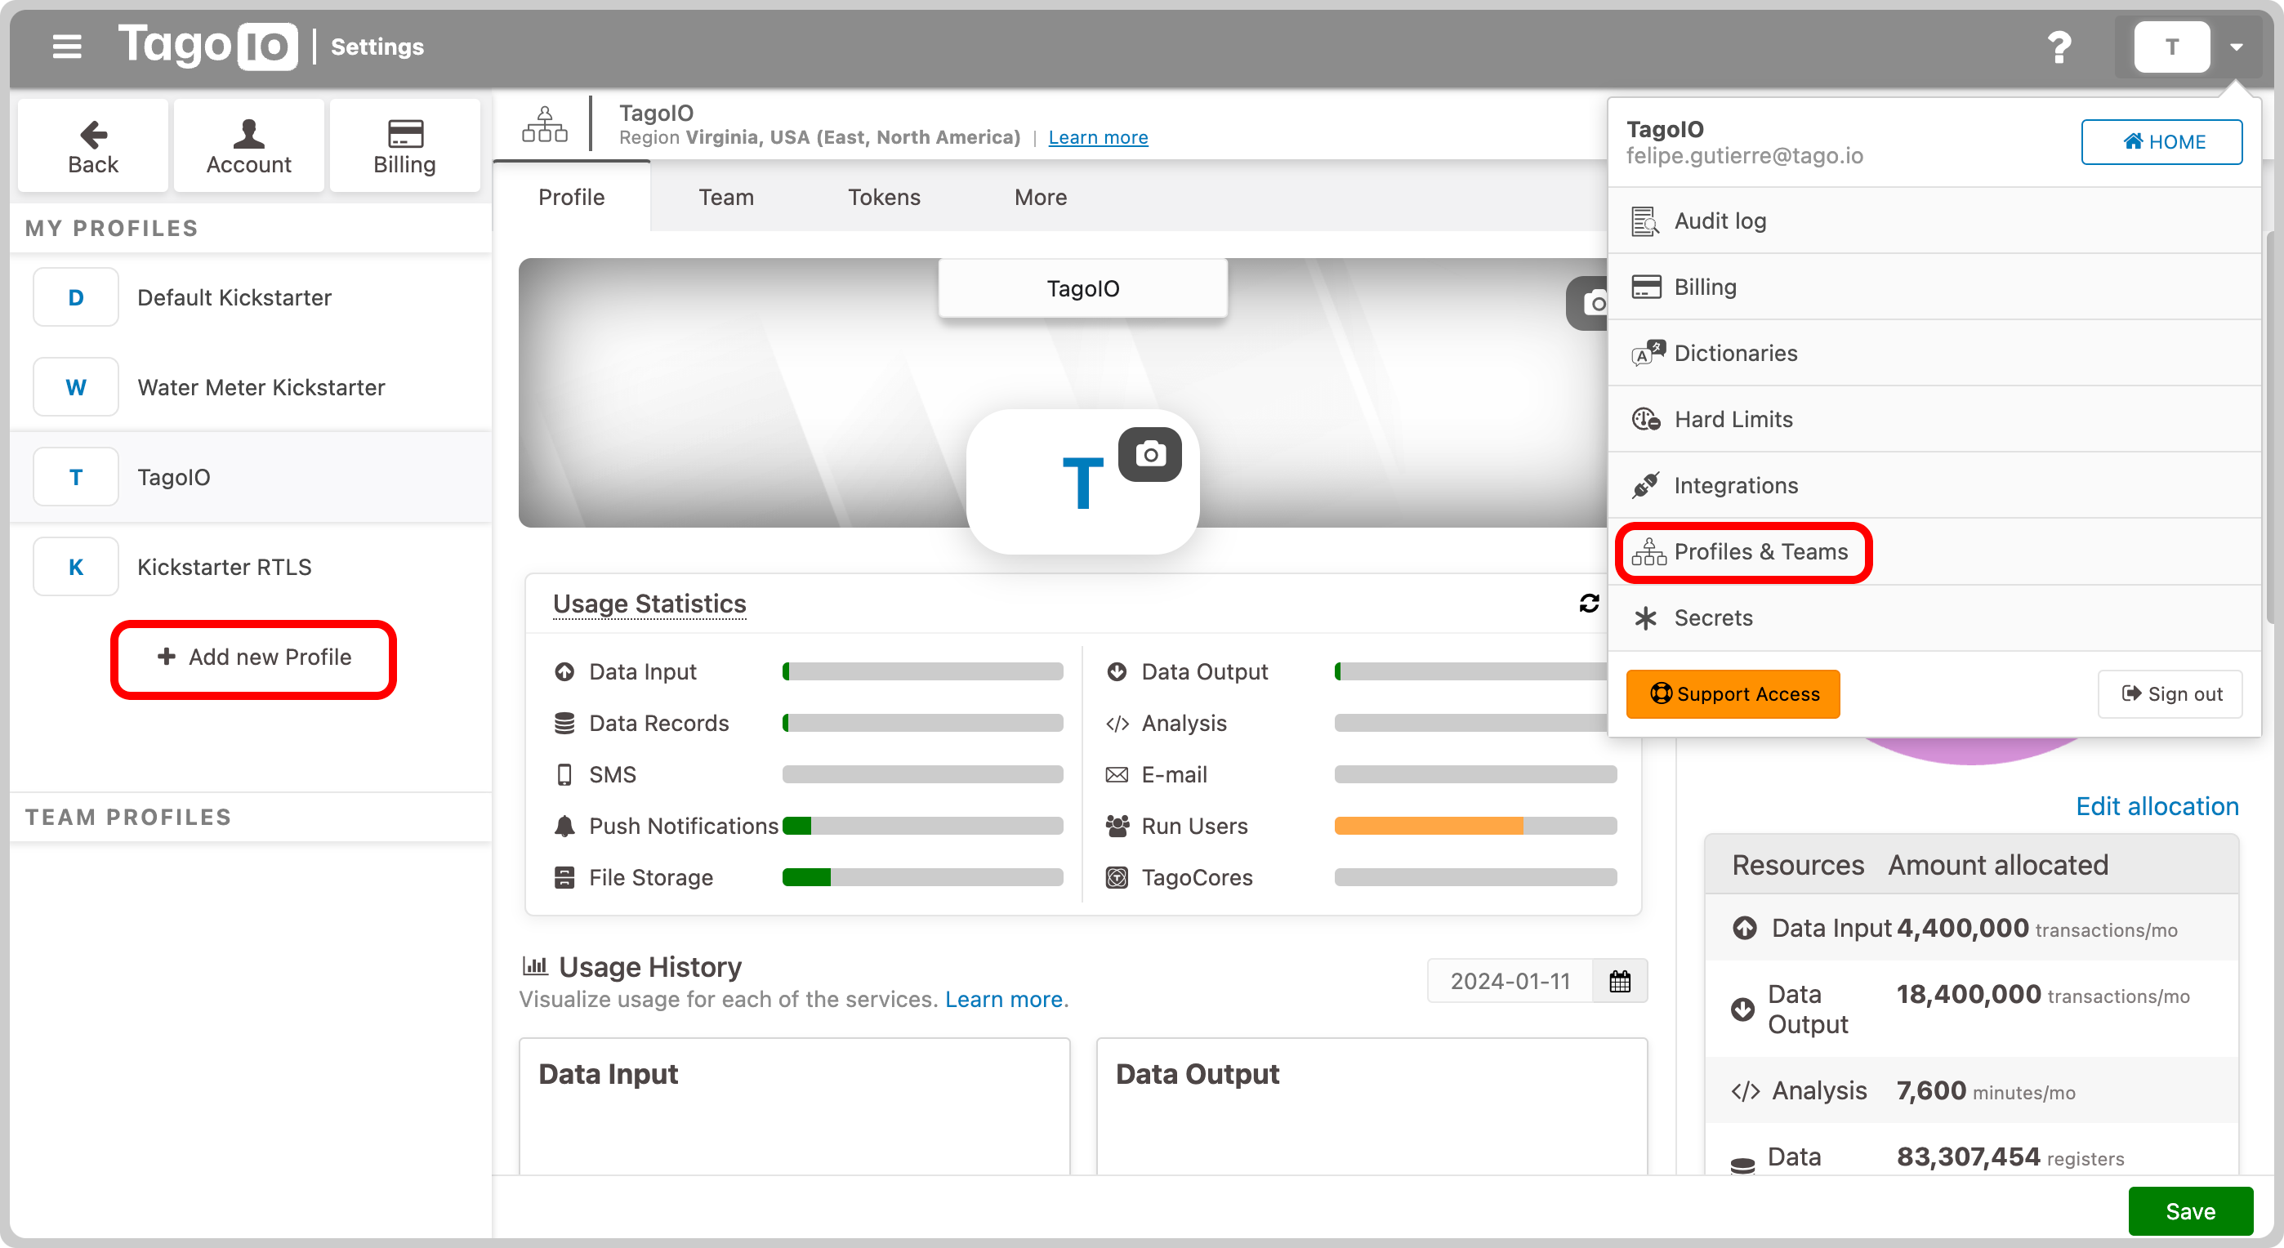Image resolution: width=2284 pixels, height=1248 pixels.
Task: Click the T profile avatar in header
Action: click(2171, 47)
